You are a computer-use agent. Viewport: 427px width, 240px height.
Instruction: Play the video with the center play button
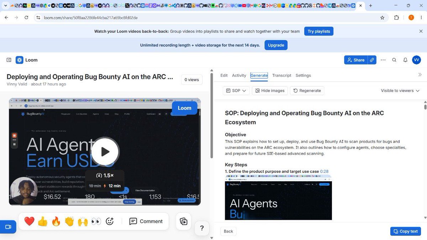105,152
